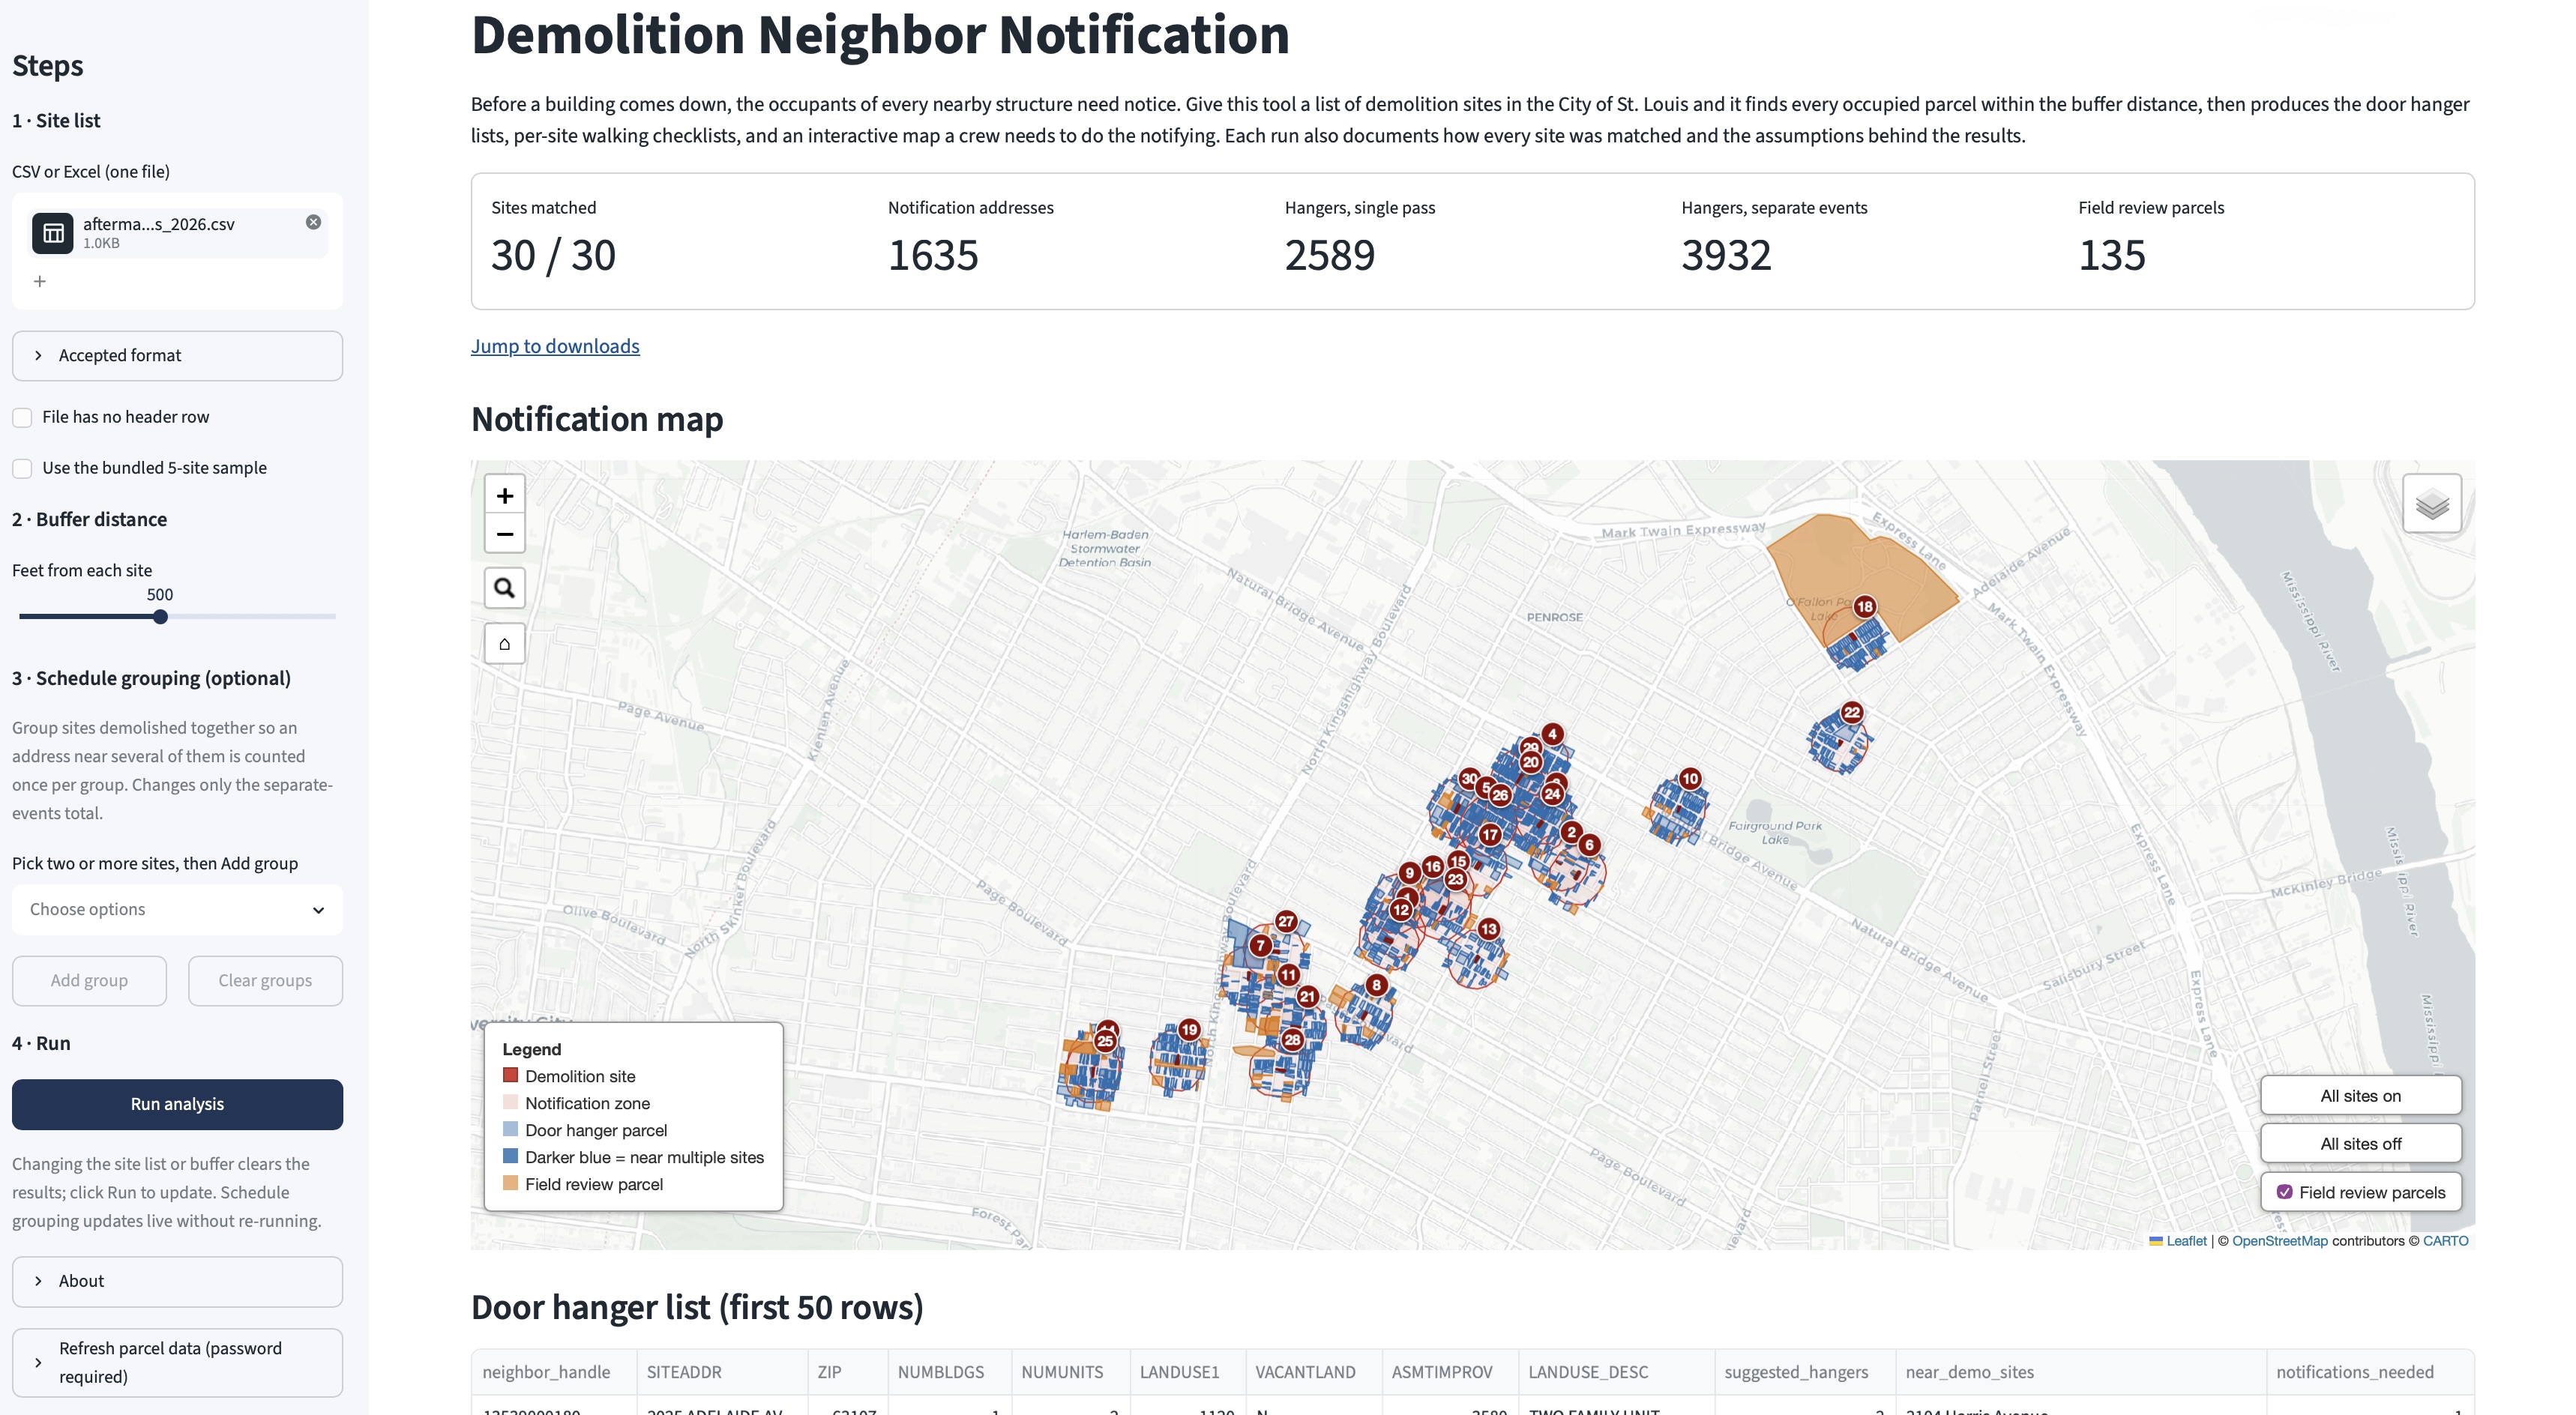The width and height of the screenshot is (2576, 1415).
Task: Expand the Accepted format section
Action: click(177, 356)
